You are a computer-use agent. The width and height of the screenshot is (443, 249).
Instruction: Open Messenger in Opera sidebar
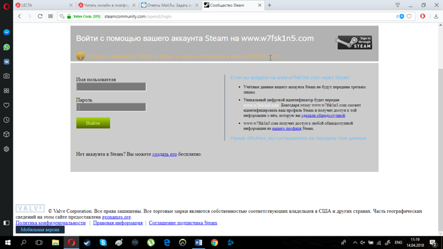coord(7,33)
